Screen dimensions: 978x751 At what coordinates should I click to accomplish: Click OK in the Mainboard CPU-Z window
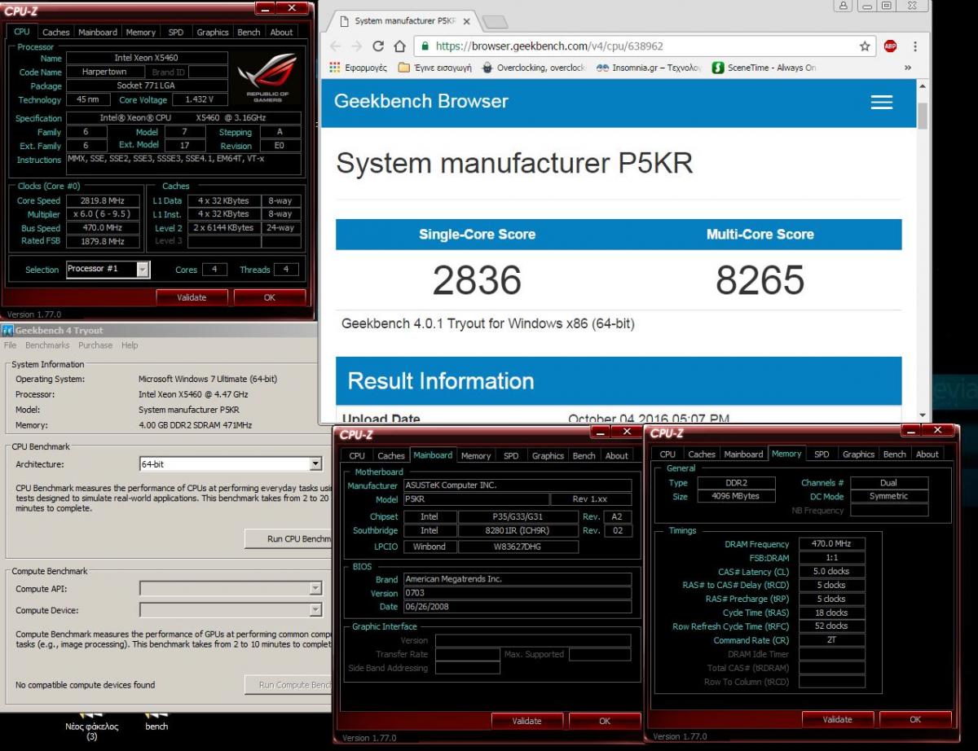[x=605, y=721]
